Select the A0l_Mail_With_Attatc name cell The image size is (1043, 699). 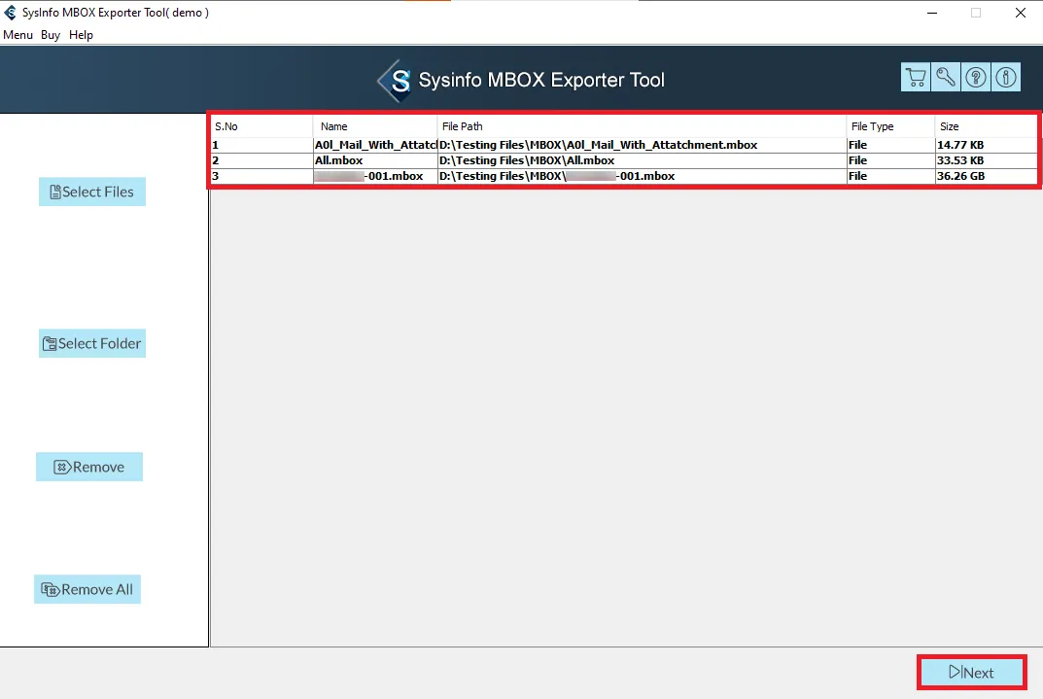[x=375, y=145]
